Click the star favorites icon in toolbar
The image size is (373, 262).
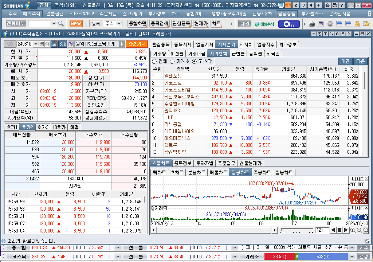pos(366,24)
